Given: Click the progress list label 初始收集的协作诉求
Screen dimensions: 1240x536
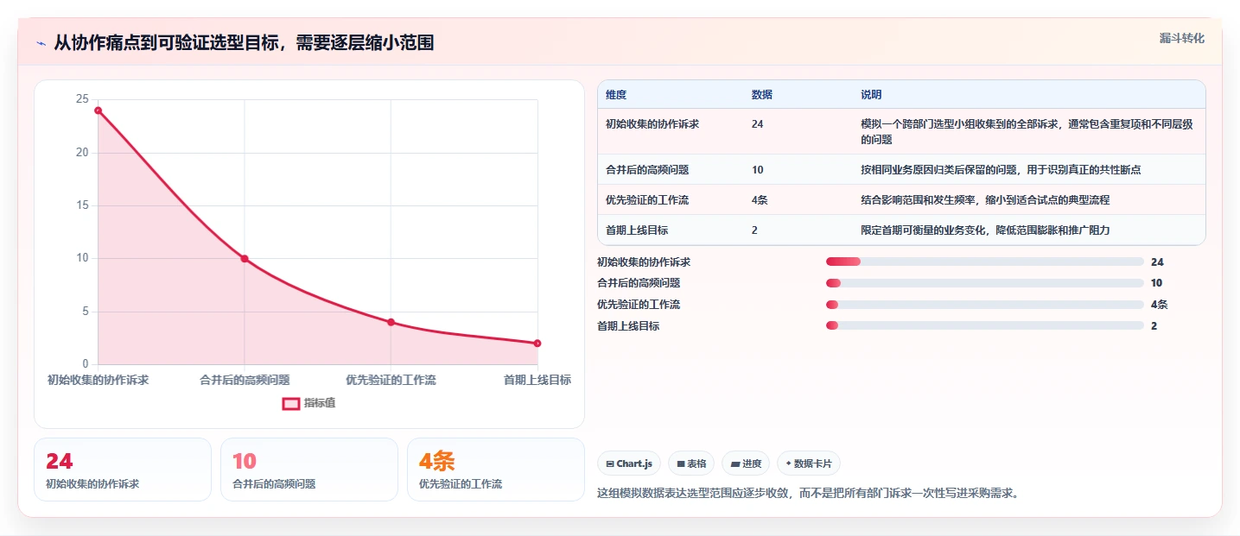Looking at the screenshot, I should click(x=644, y=262).
